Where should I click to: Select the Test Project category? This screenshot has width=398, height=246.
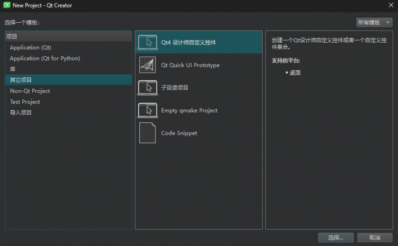tap(68, 102)
